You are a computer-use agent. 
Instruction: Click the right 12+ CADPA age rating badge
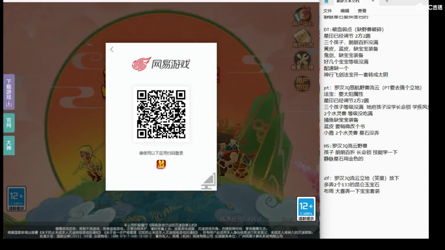click(306, 209)
